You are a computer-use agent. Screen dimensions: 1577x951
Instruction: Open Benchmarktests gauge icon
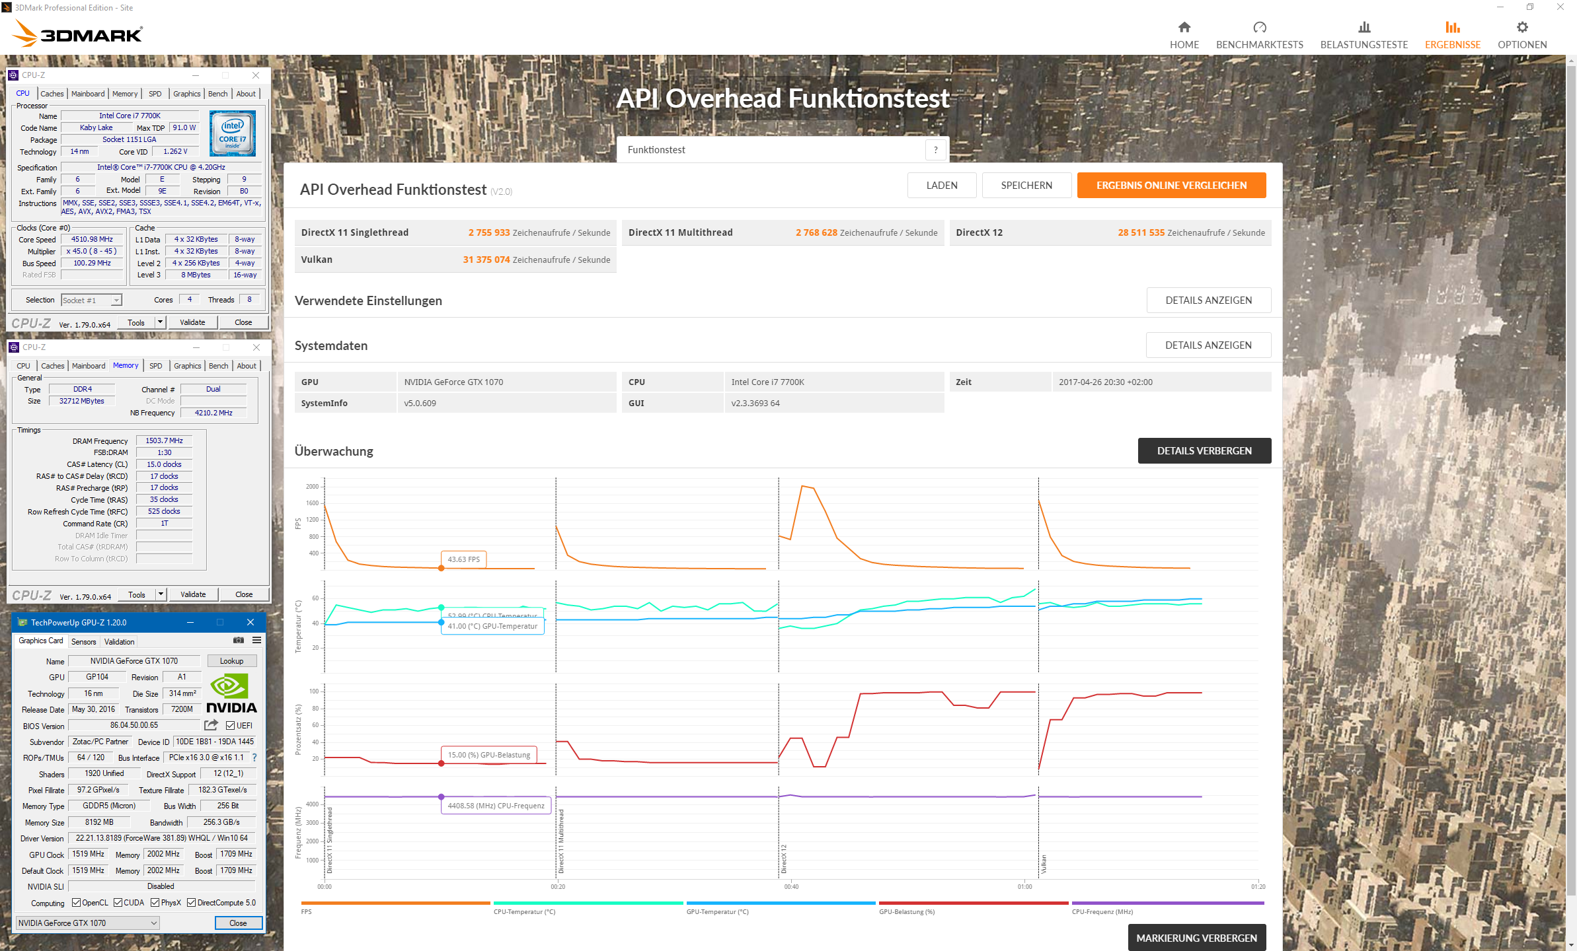tap(1259, 27)
